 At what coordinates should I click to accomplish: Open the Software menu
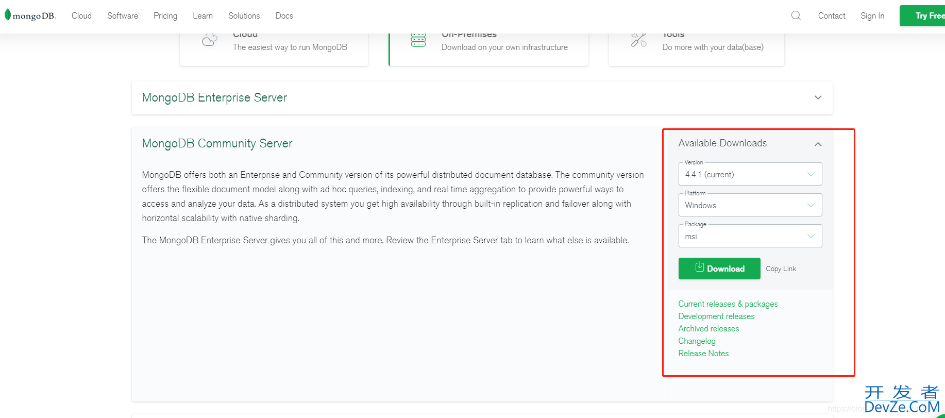click(x=123, y=16)
